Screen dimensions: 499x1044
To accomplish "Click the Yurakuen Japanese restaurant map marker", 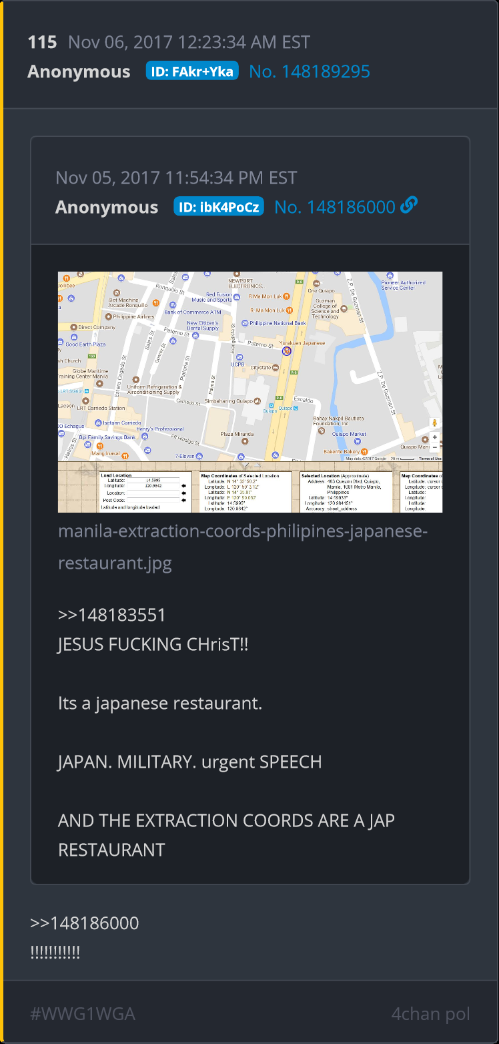I will [287, 350].
